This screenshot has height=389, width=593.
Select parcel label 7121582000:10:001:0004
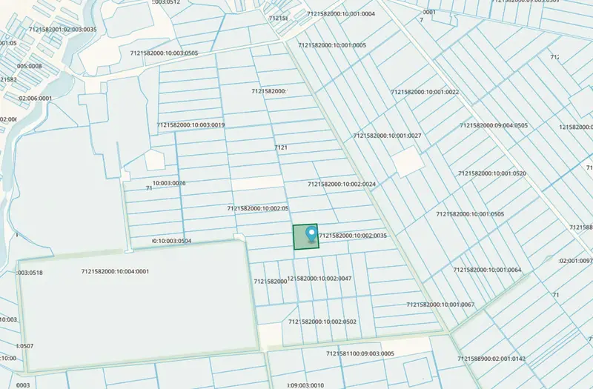341,14
